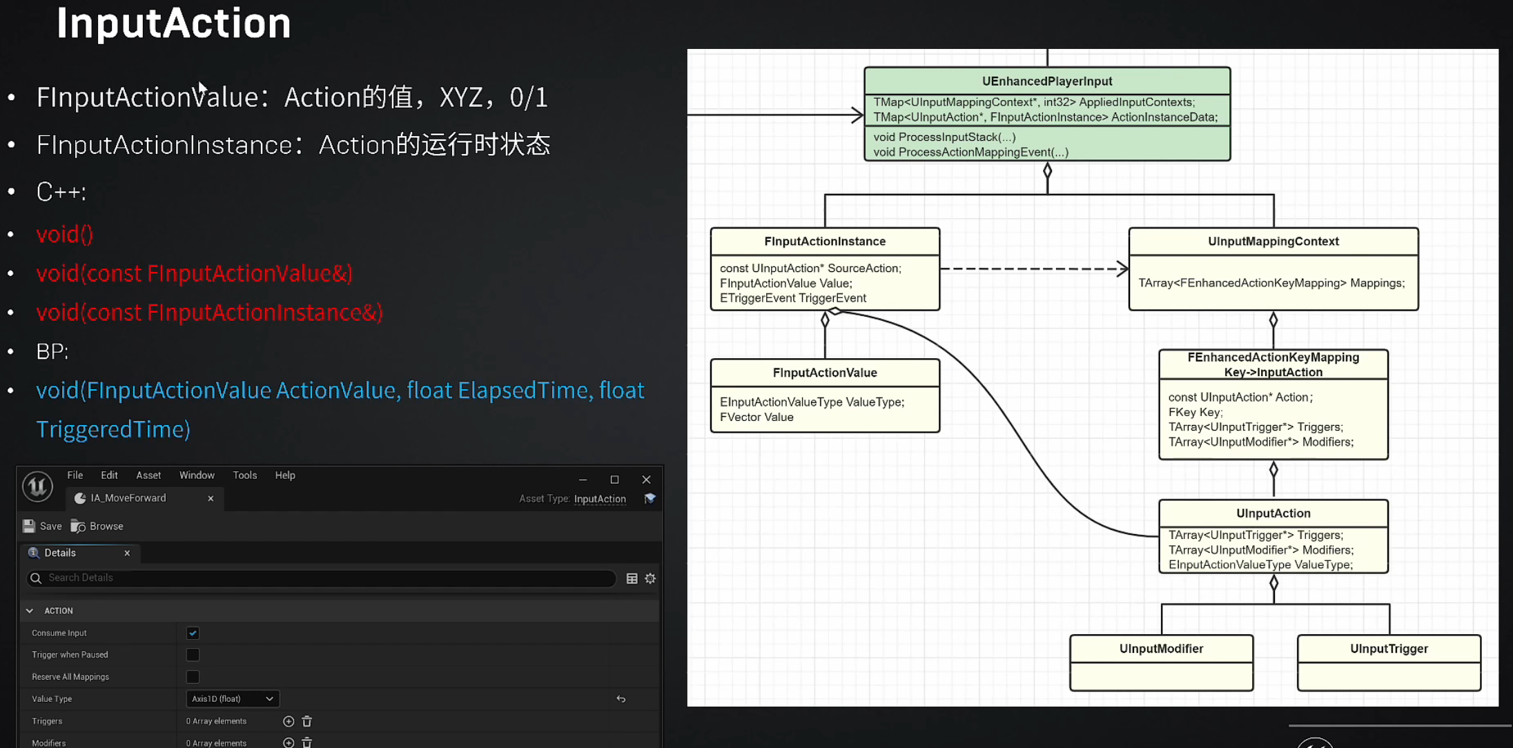Open Details view options gear icon
The width and height of the screenshot is (1513, 748).
coord(650,578)
